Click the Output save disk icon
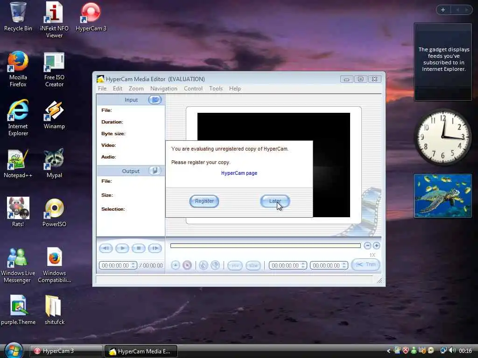 tap(155, 171)
